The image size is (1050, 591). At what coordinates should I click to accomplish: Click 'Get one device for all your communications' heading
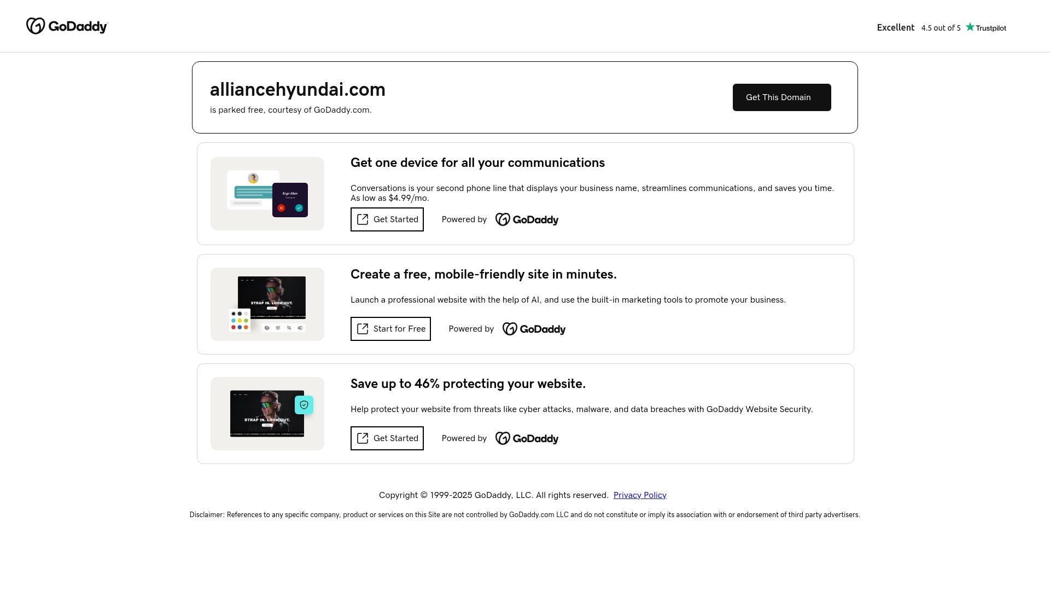coord(477,163)
